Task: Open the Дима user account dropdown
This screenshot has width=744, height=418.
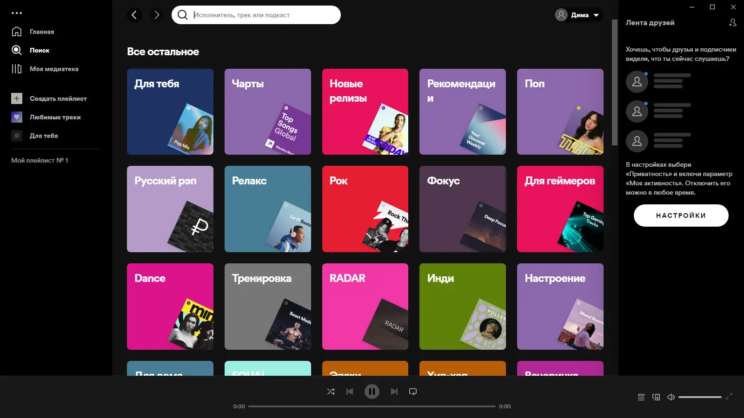Action: (x=578, y=15)
